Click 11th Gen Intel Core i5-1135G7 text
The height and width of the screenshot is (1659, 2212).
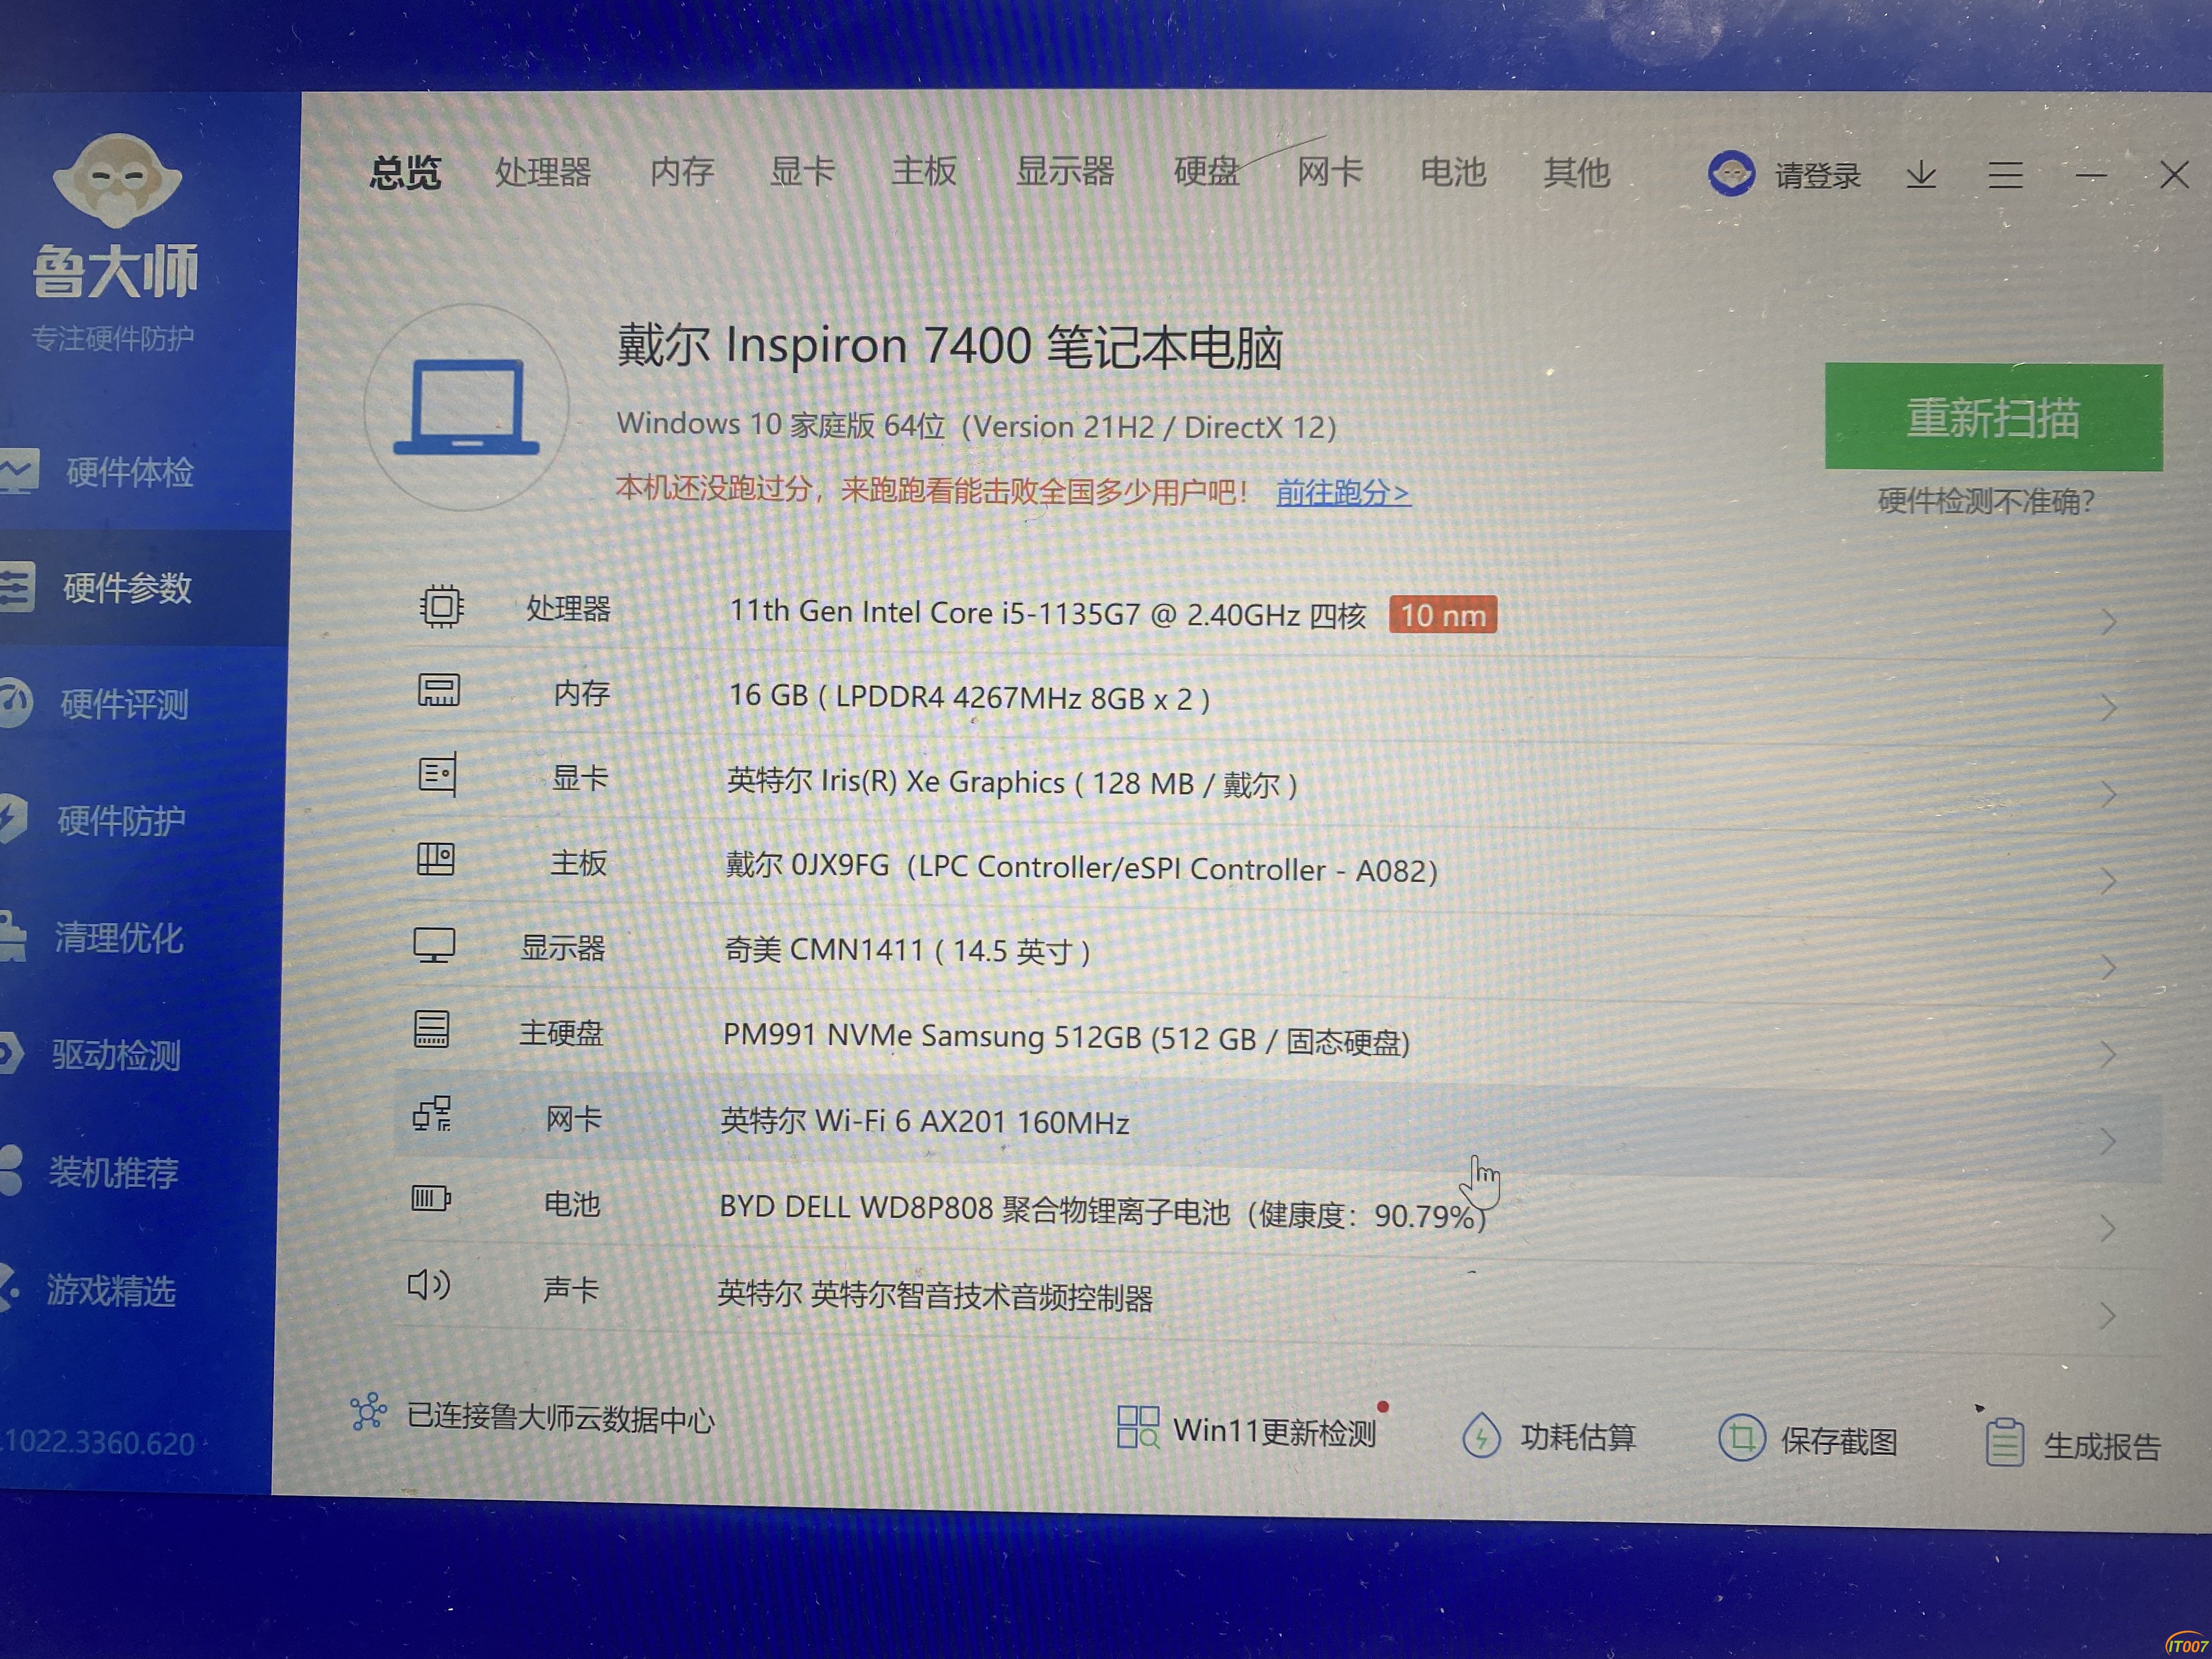[x=1048, y=612]
